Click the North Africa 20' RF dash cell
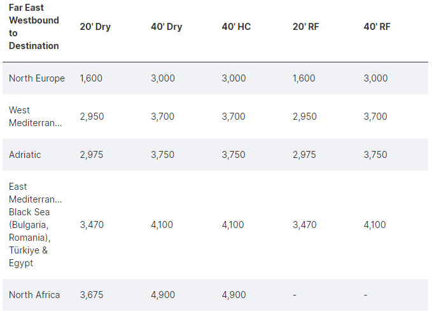Screen dimensions: 432x314 pos(295,295)
